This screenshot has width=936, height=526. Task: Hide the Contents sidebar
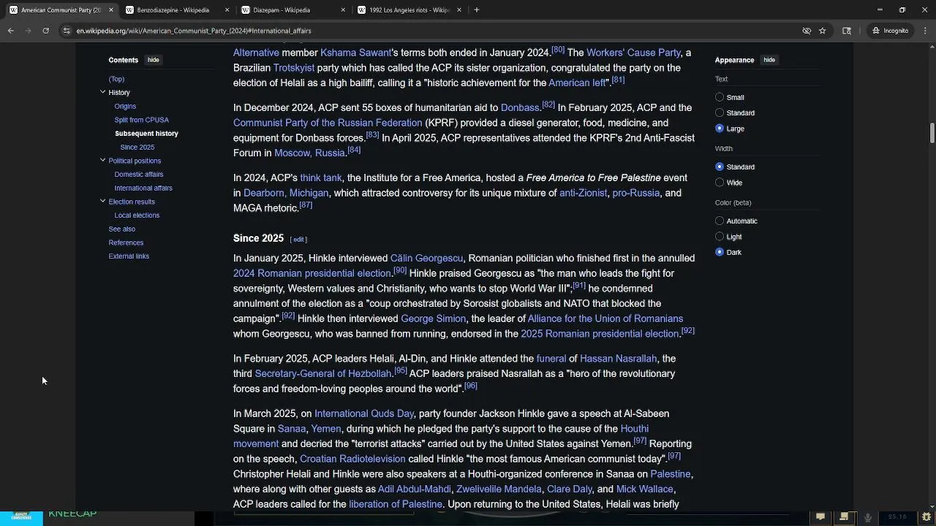[153, 60]
